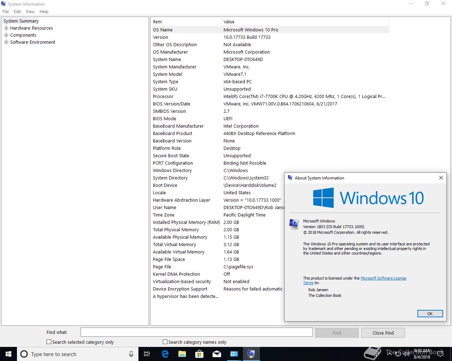The image size is (452, 361).
Task: Click the Windows 10 logo in About dialog
Action: coord(368,197)
